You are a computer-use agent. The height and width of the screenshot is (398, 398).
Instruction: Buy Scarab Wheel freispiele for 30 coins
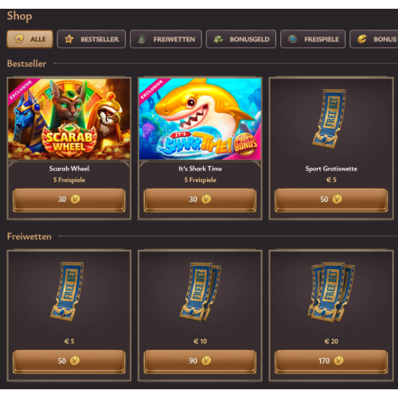(x=69, y=200)
